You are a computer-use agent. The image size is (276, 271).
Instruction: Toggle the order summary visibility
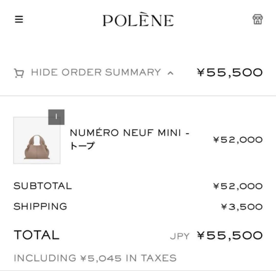pos(96,72)
